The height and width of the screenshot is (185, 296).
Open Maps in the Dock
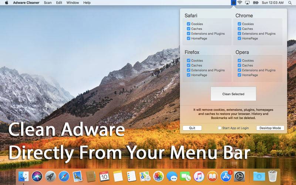(x=145, y=176)
